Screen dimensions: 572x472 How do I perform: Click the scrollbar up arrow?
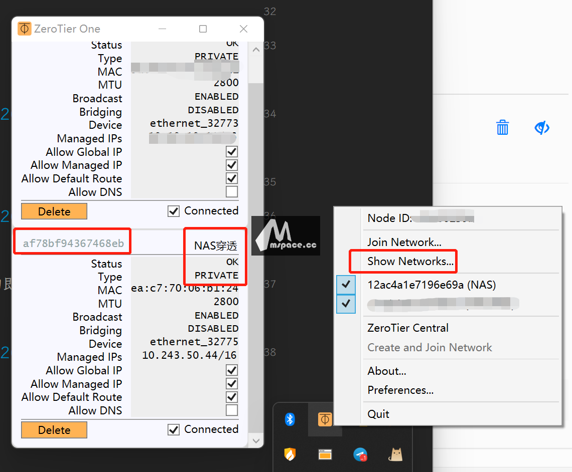256,50
